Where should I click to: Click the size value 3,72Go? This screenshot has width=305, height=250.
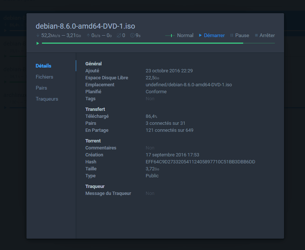click(x=152, y=169)
